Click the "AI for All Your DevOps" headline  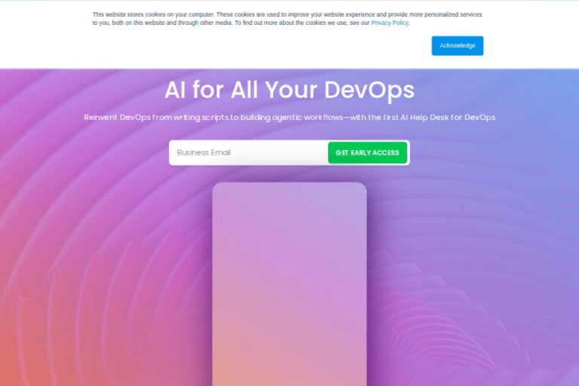tap(289, 90)
